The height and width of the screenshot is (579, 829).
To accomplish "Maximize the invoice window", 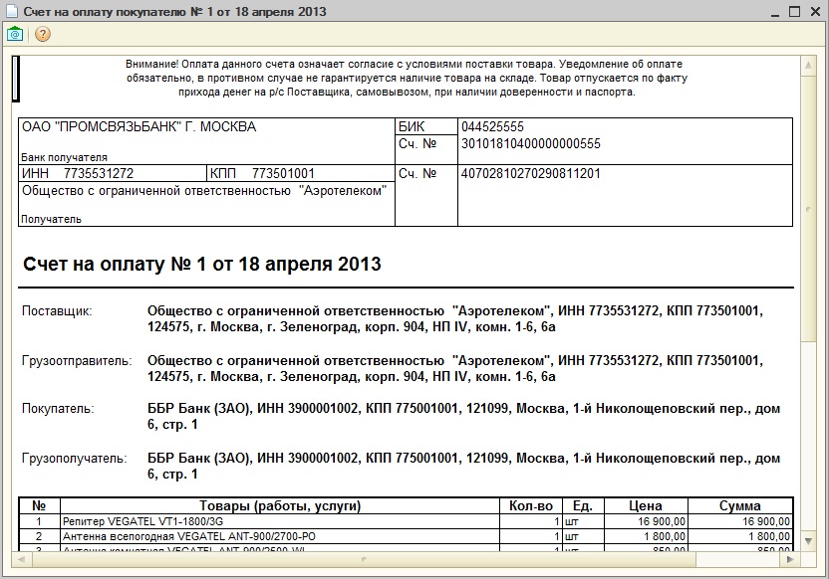I will pos(794,11).
